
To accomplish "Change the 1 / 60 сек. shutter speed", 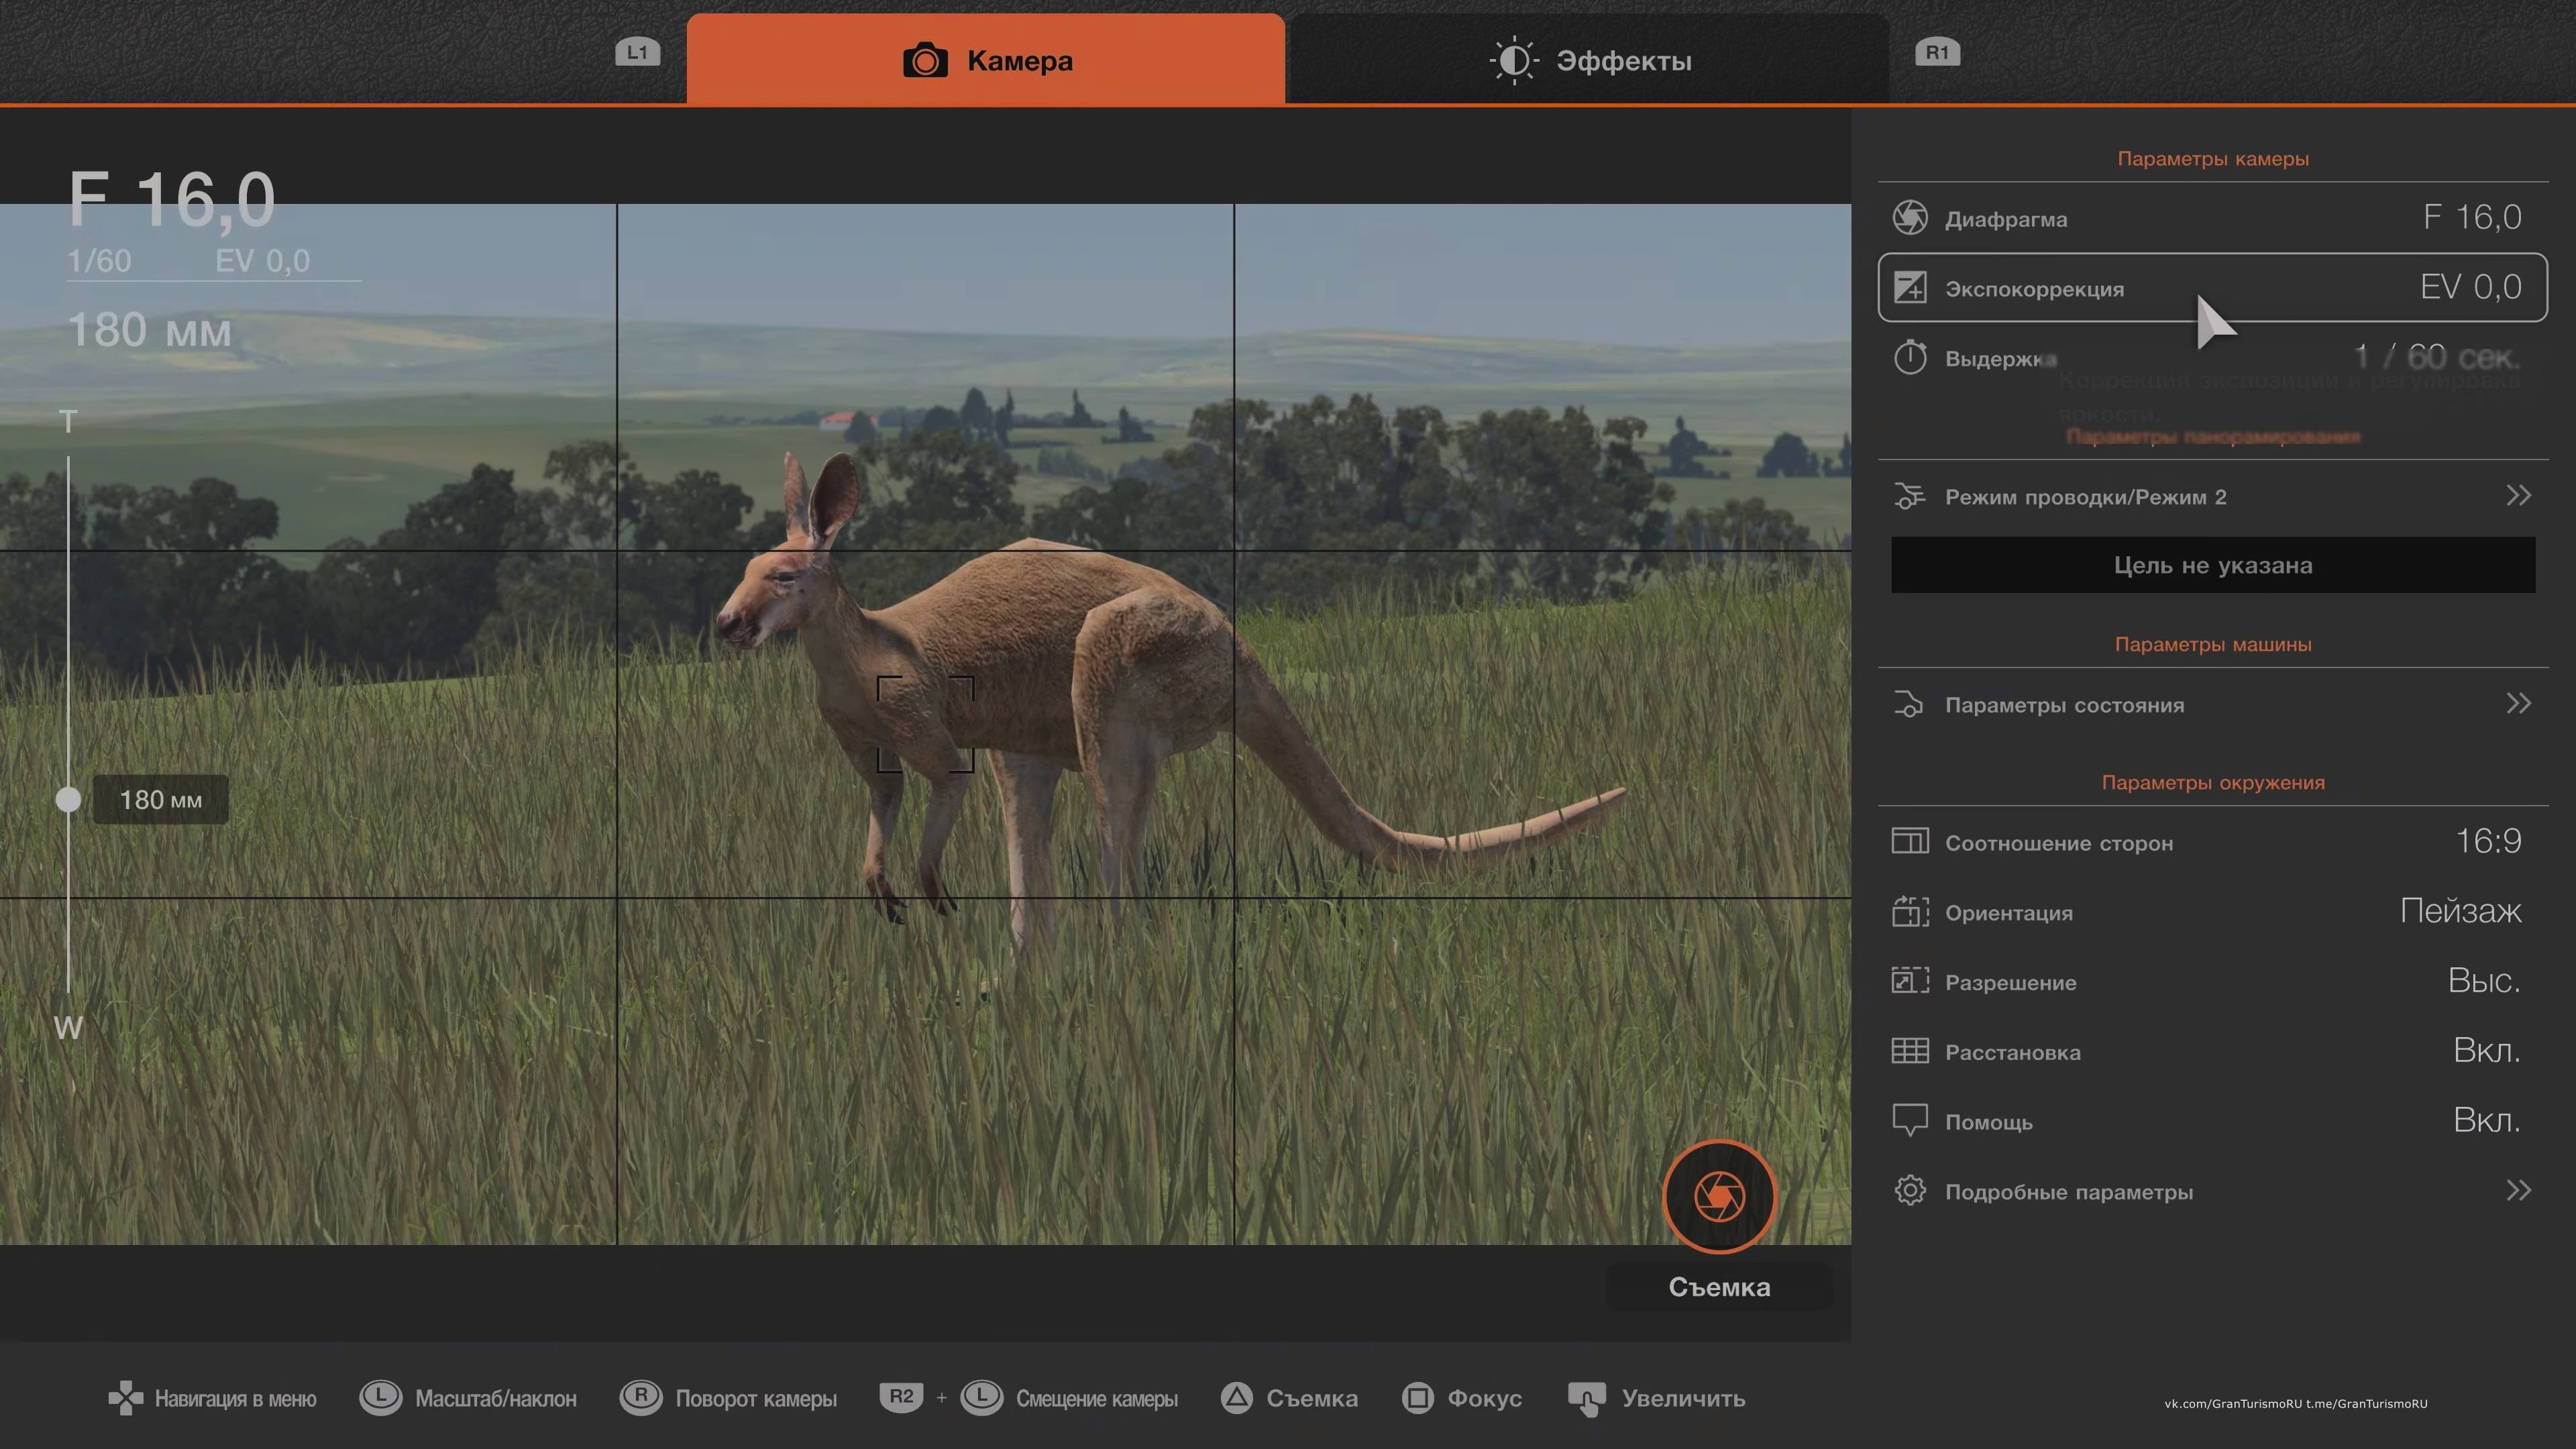I will [x=2437, y=356].
